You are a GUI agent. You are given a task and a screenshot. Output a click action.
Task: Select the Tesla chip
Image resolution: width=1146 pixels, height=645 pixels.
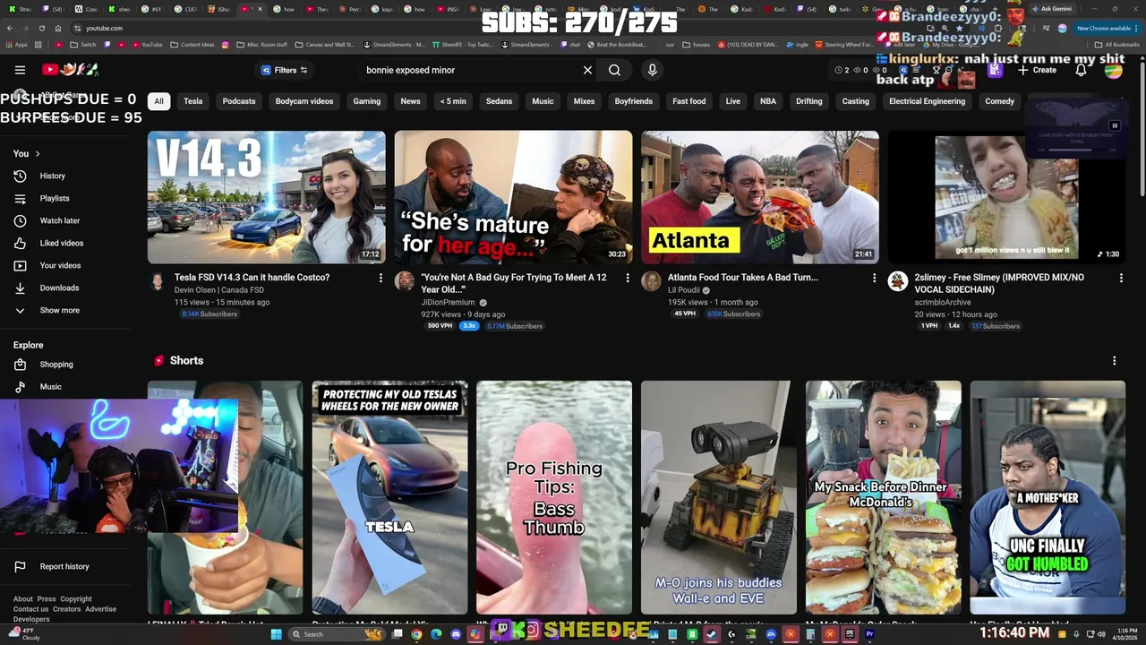tap(193, 101)
